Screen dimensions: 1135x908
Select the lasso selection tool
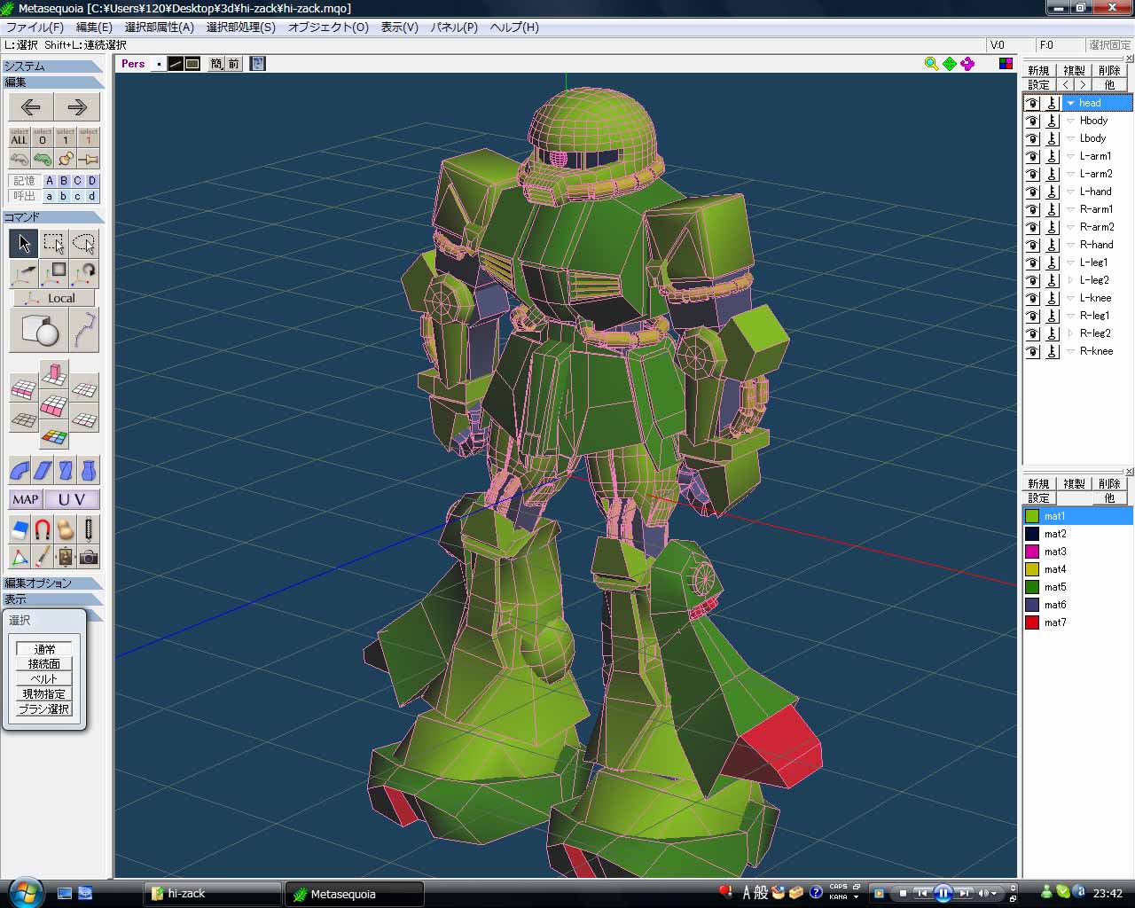84,243
